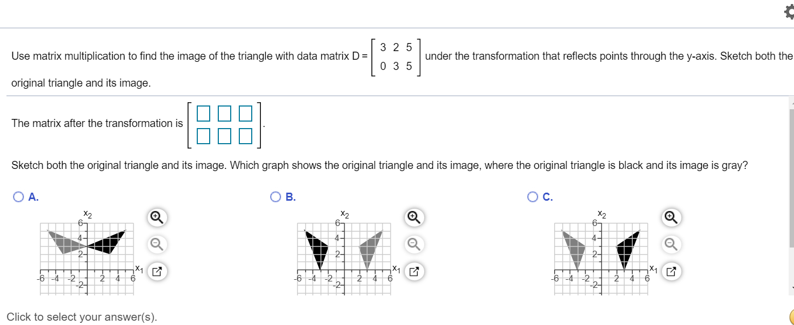Zoom in on graph C

coord(670,217)
